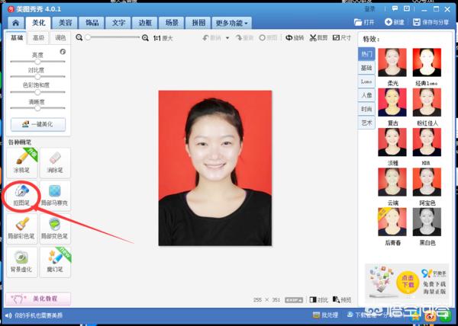This screenshot has height=326, width=458.
Task: Apply the 经典lomo effect thumbnail
Action: point(427,62)
